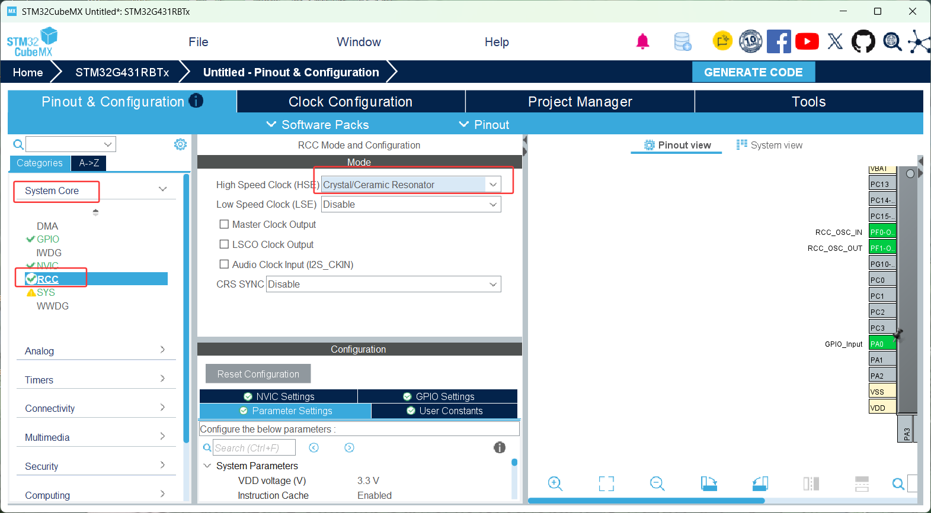Select SYS in System Core list

pyautogui.click(x=46, y=292)
